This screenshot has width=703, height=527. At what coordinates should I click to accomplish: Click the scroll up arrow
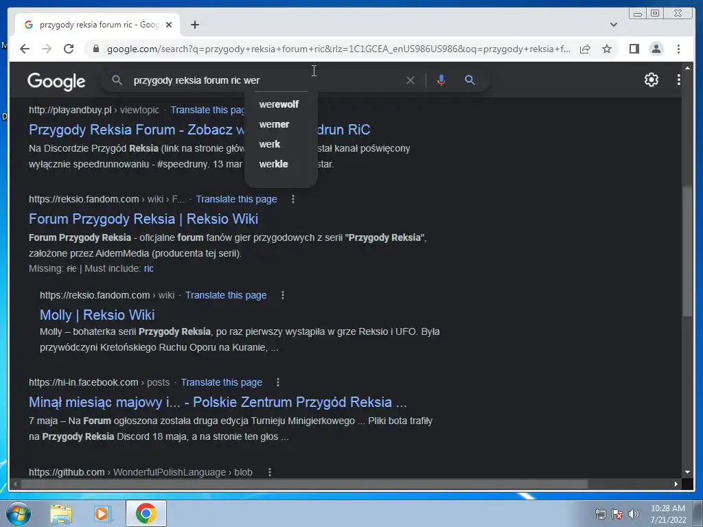(687, 68)
